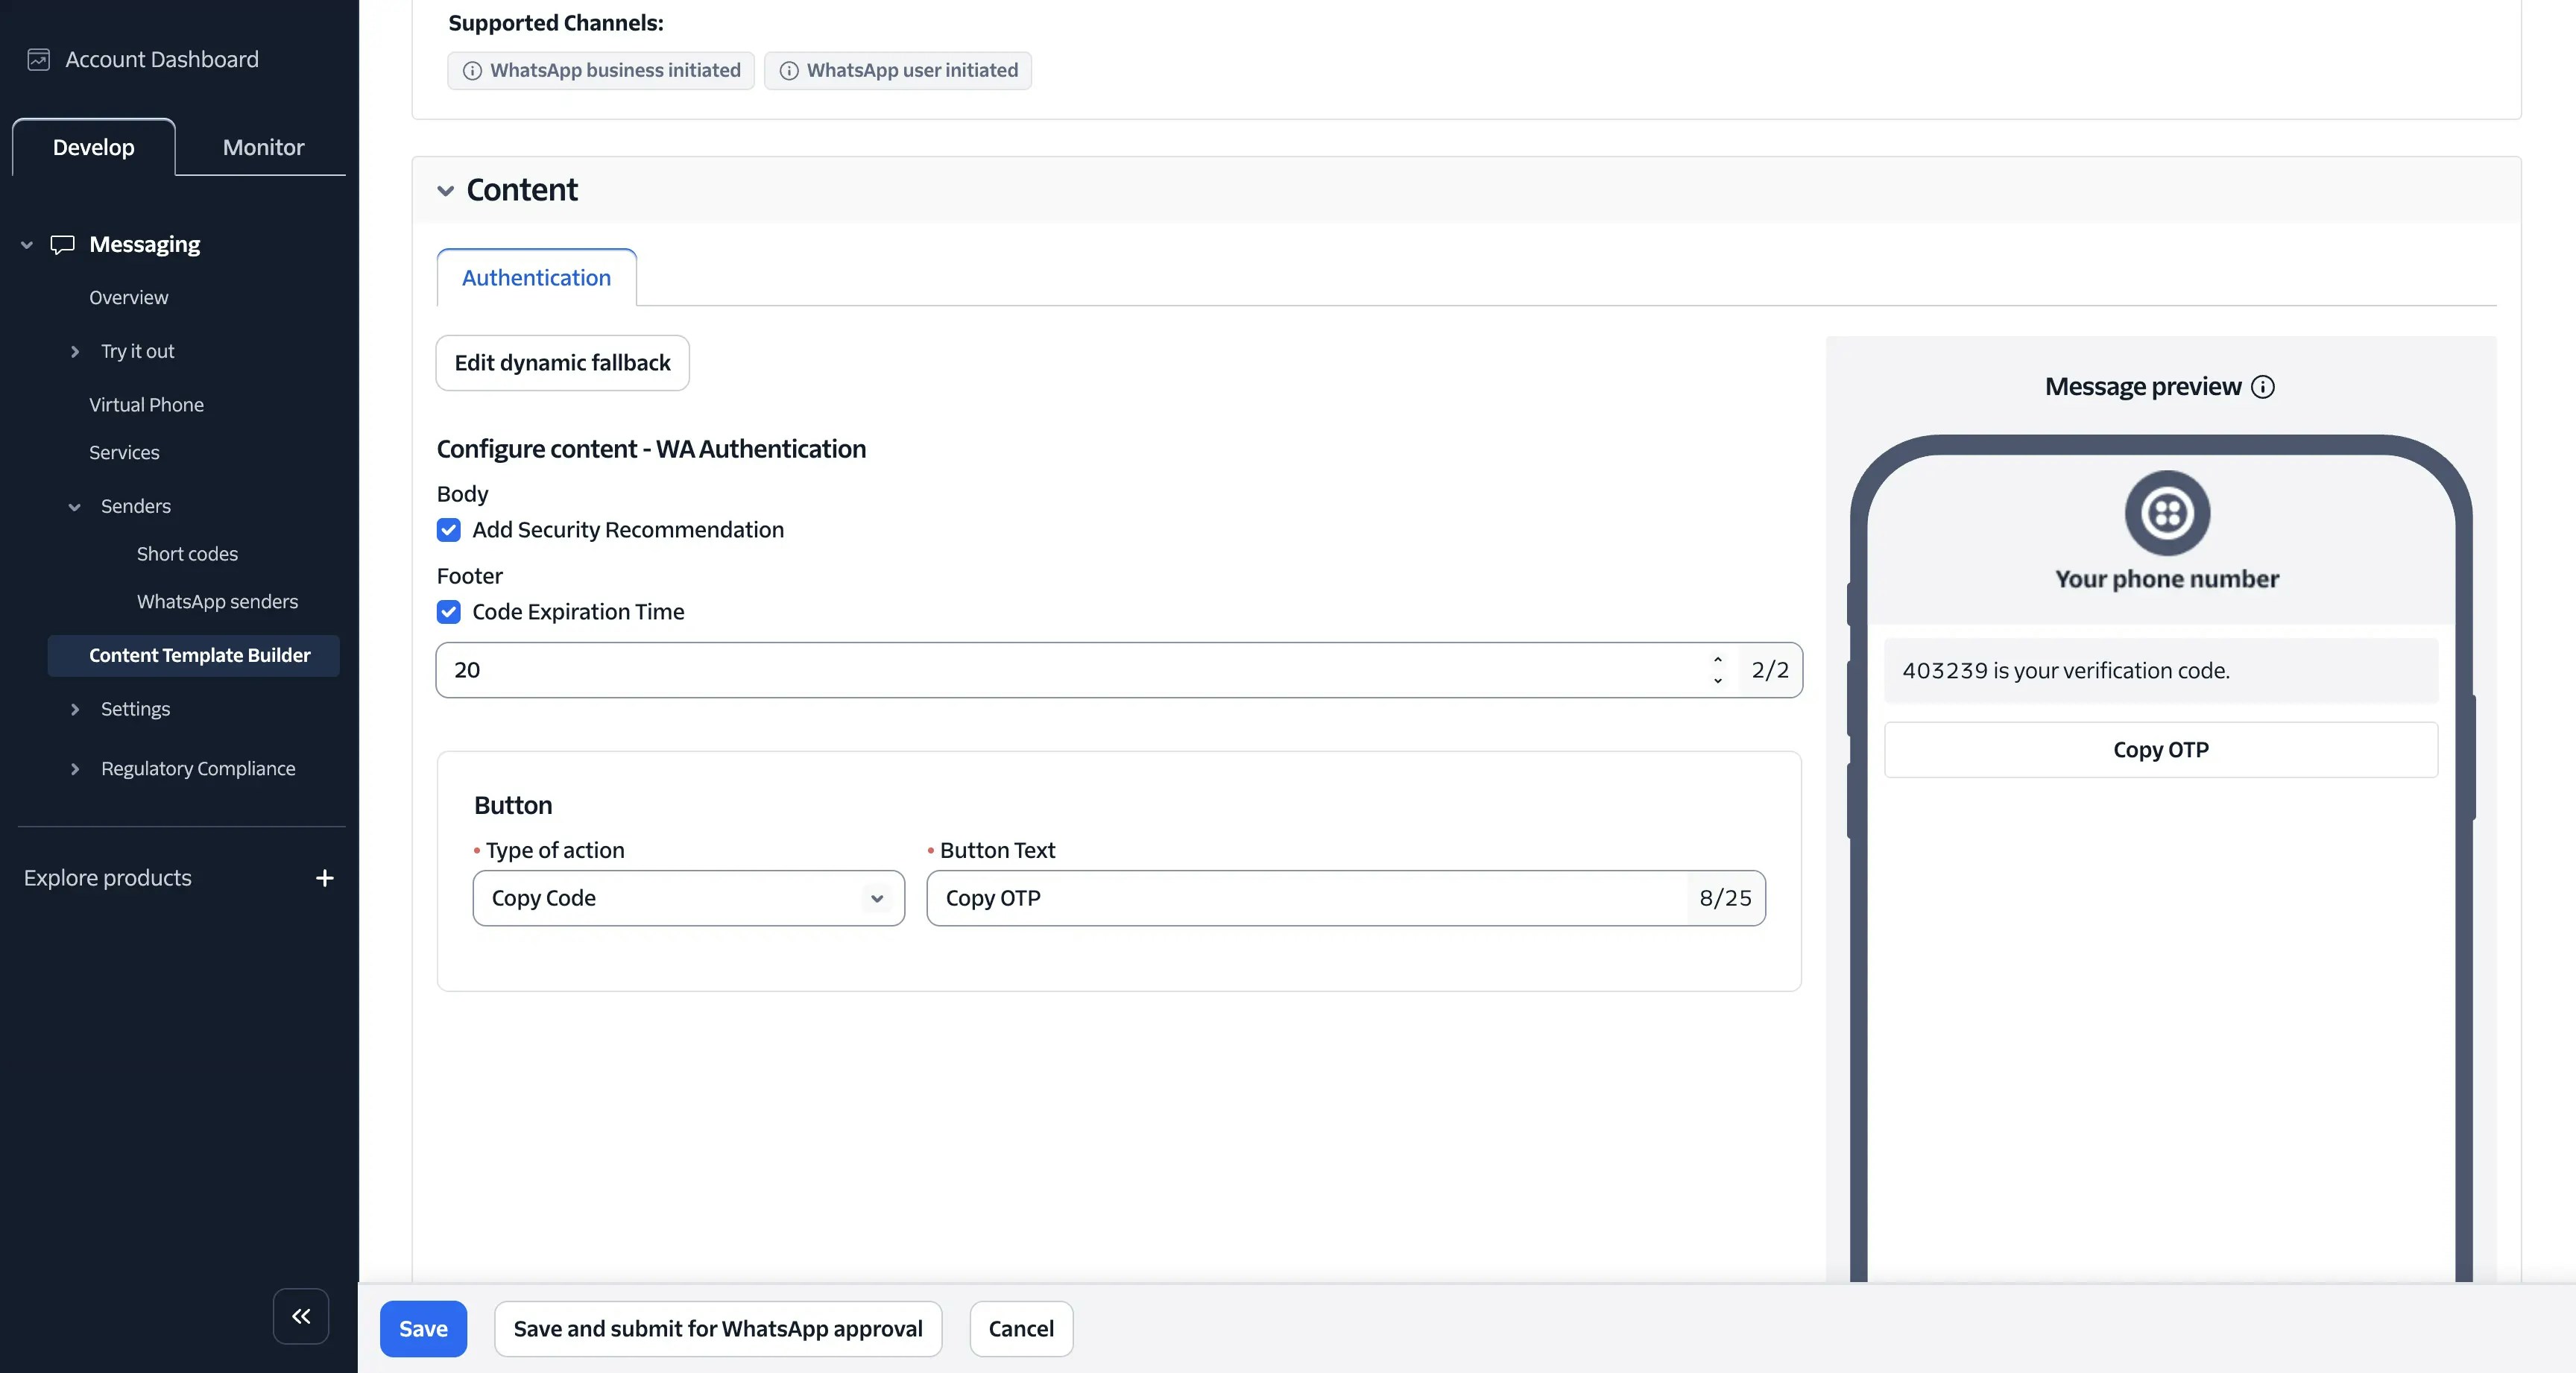Open the Type of action dropdown
Screen dimensions: 2576x1373
688,898
